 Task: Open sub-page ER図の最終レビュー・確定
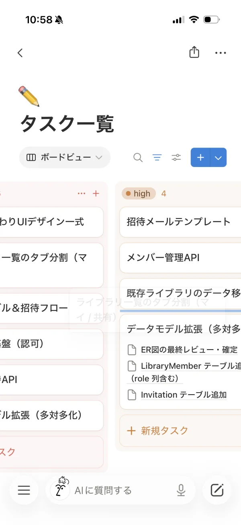[x=189, y=350]
